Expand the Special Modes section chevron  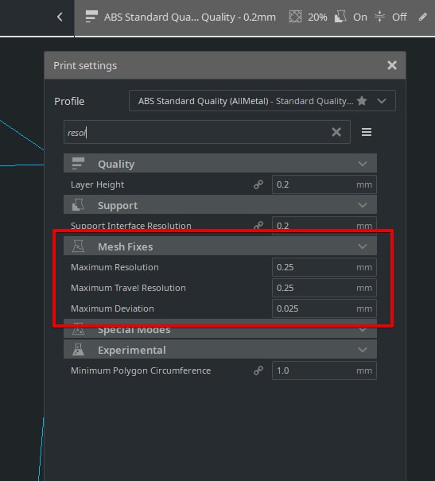click(363, 330)
